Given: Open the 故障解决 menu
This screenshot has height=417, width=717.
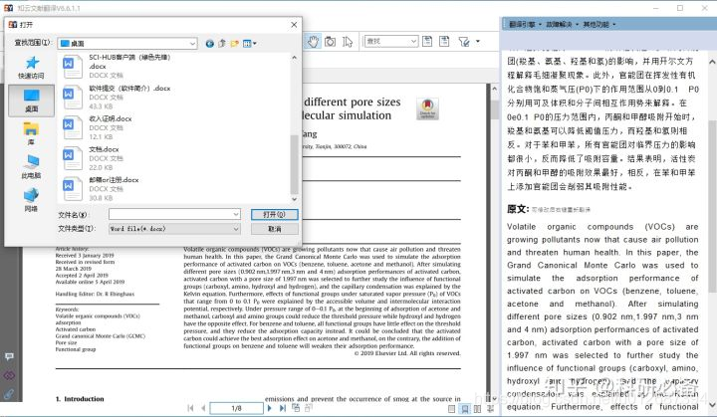Looking at the screenshot, I should coord(562,24).
